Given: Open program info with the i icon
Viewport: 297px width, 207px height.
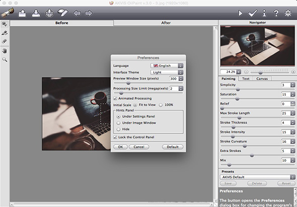Looking at the screenshot, I should (264, 13).
